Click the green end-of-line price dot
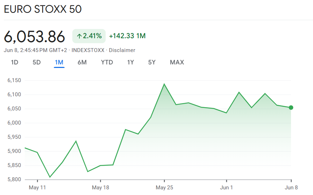Screen dimensions: 313x195 point(291,108)
